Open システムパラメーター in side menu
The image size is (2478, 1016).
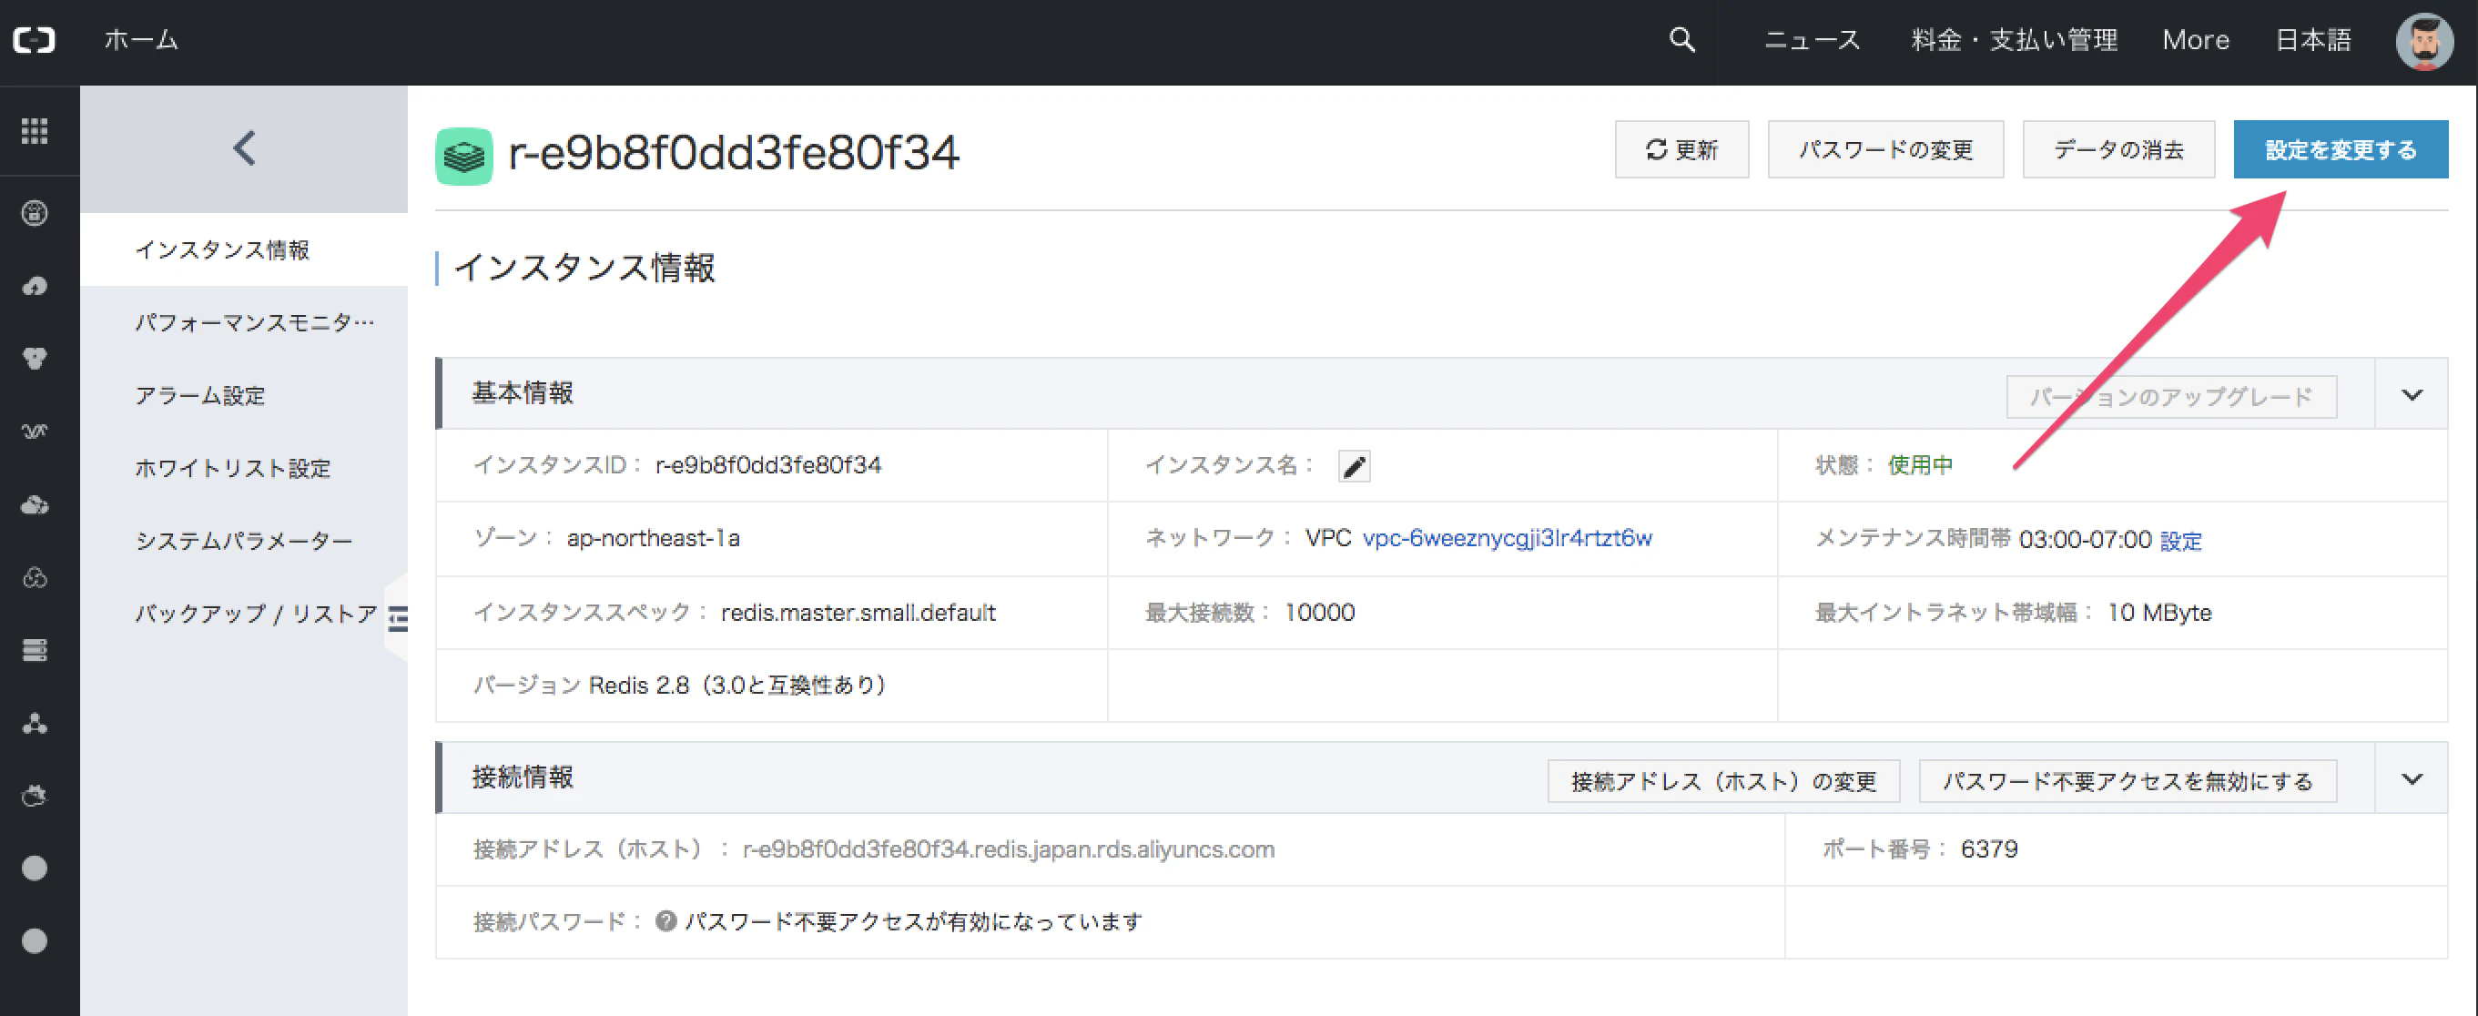(x=243, y=542)
